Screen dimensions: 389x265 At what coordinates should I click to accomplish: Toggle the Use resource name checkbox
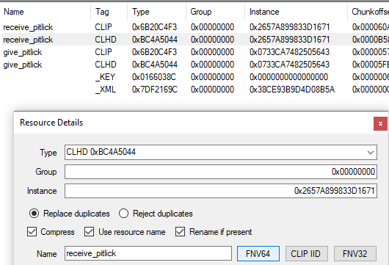(89, 232)
